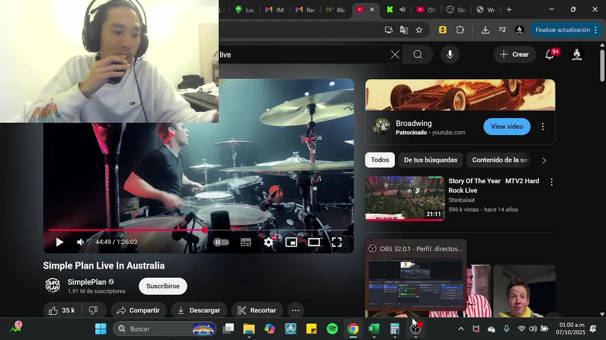Enter fullscreen video mode
606x340 pixels.
pos(337,242)
